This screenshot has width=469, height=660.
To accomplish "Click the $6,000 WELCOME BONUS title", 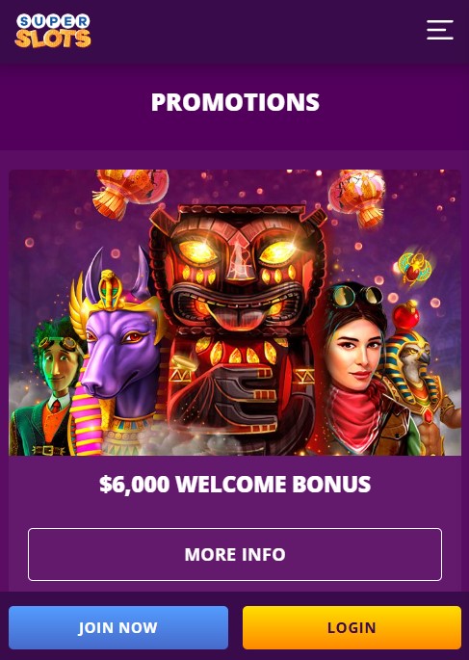I will 235,484.
